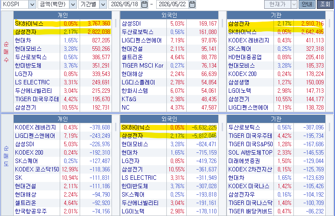This screenshot has height=216, width=335.
Task: Click the 안내 button
Action: [307, 4]
